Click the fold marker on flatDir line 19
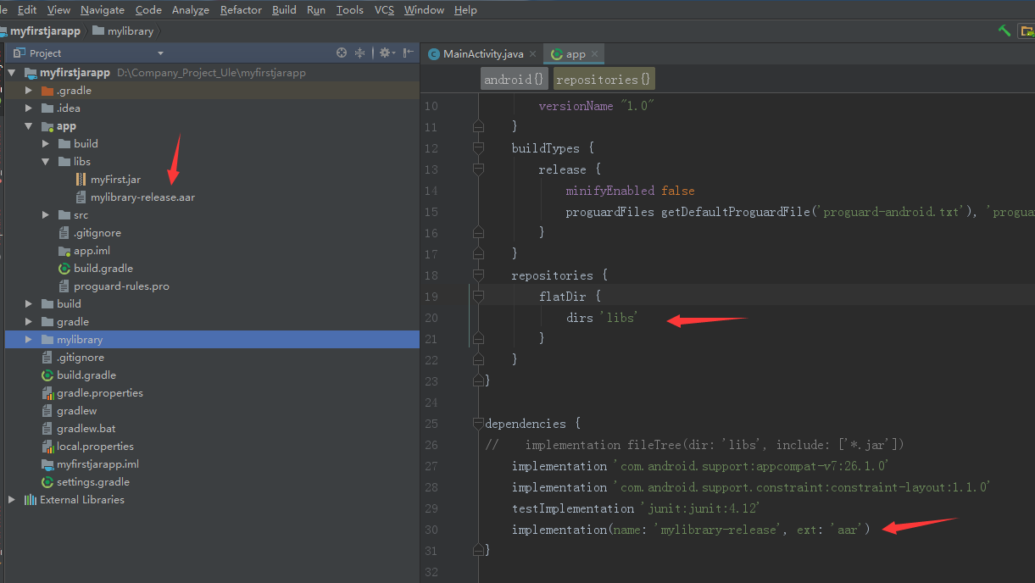The height and width of the screenshot is (583, 1035). click(x=478, y=297)
